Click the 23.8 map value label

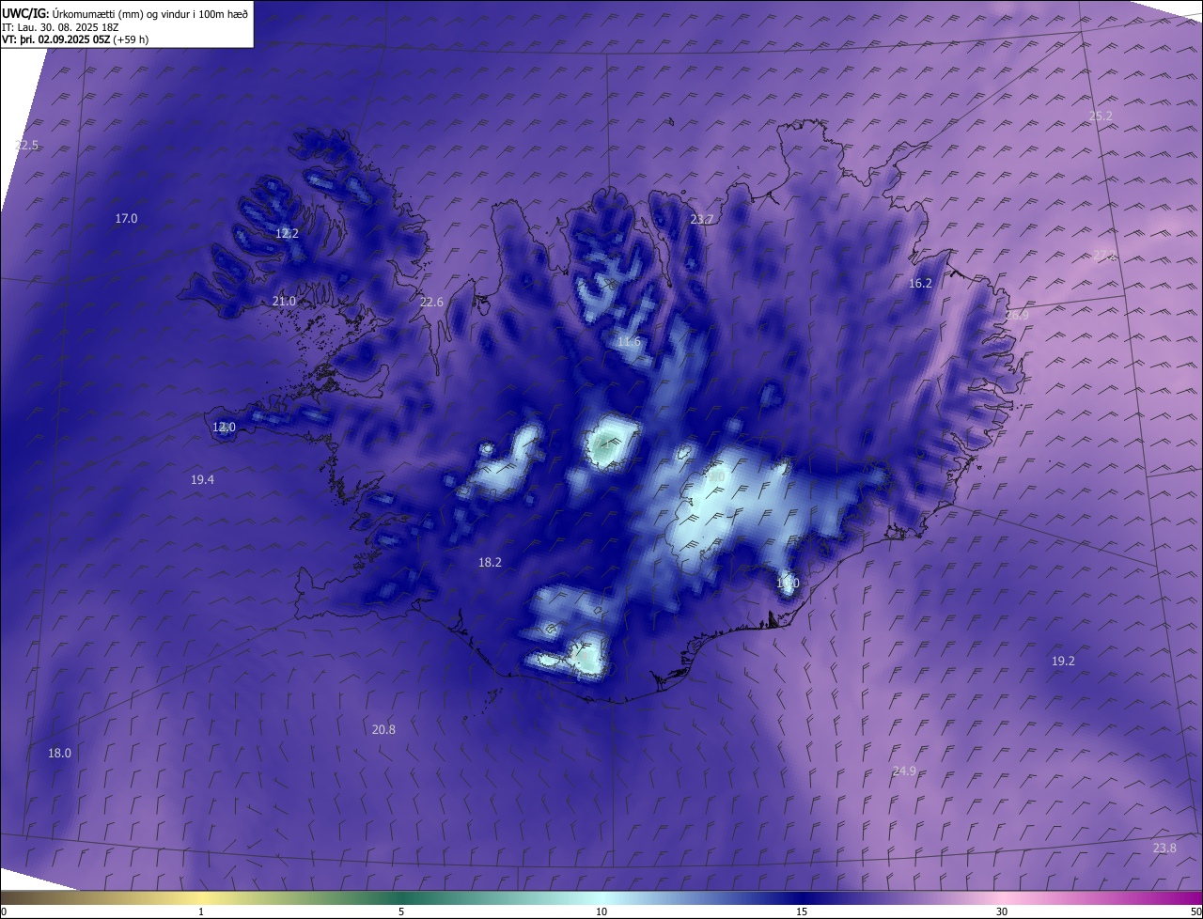1164,849
